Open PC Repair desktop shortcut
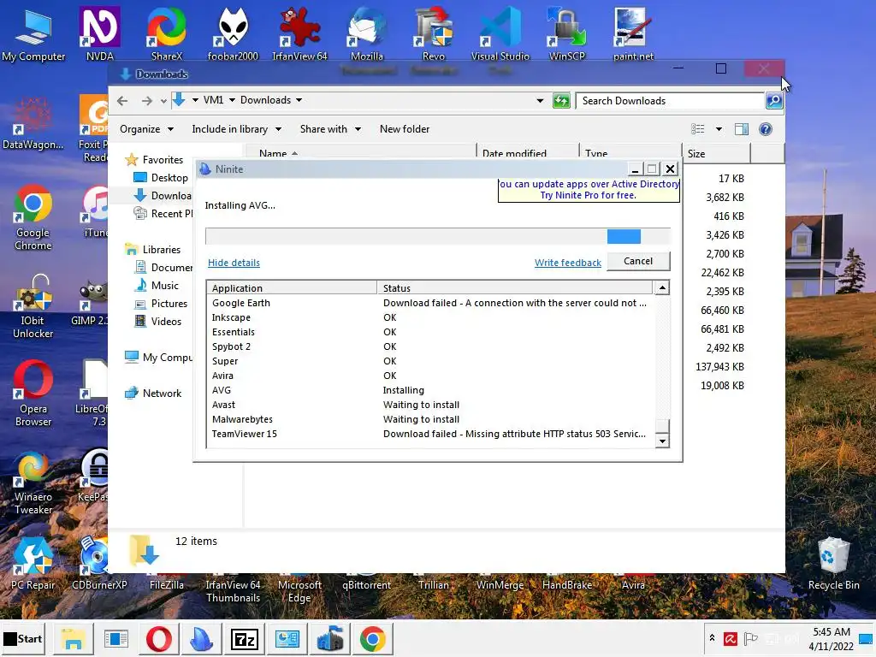This screenshot has height=657, width=876. [33, 563]
